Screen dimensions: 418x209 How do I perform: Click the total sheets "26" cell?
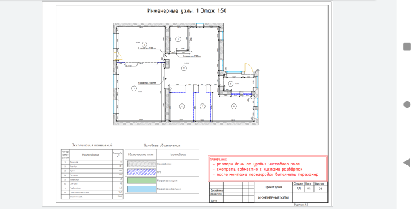tap(321, 189)
